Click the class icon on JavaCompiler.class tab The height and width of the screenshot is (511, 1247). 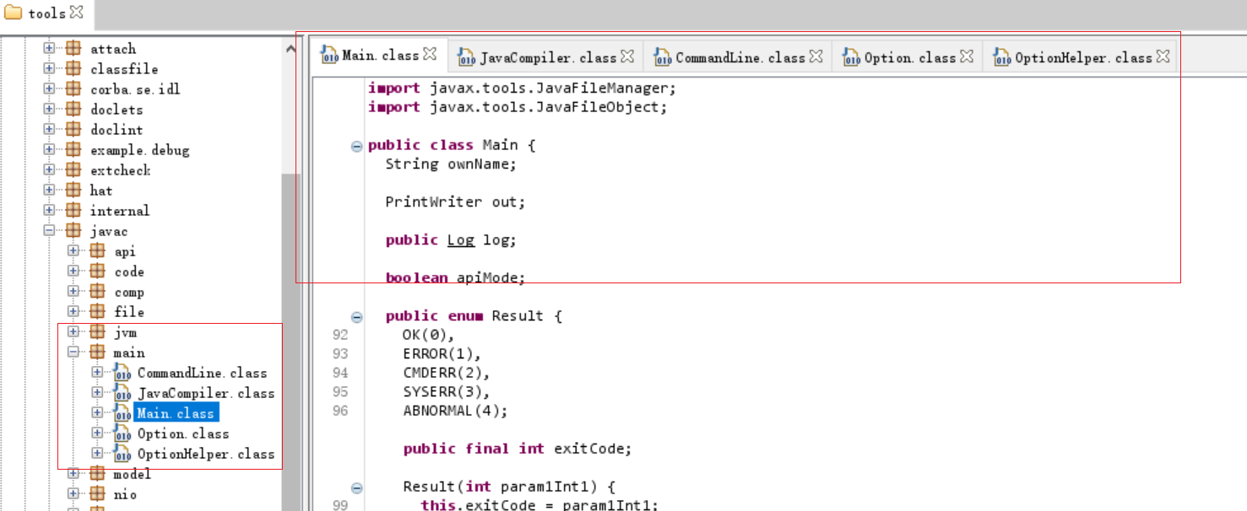point(467,57)
